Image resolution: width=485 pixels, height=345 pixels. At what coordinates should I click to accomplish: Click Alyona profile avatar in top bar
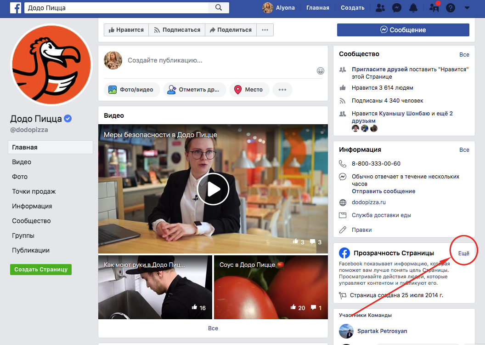[268, 8]
